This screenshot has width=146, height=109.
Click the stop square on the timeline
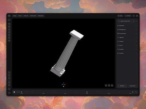click(14, 92)
